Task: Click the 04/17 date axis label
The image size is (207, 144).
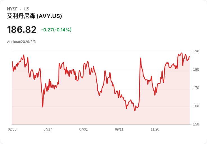Action: point(48,129)
